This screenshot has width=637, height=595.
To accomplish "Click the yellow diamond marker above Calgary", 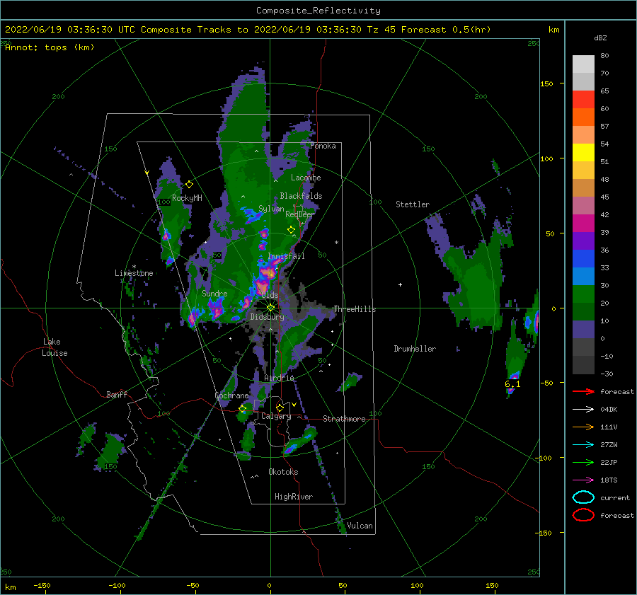I will click(280, 408).
